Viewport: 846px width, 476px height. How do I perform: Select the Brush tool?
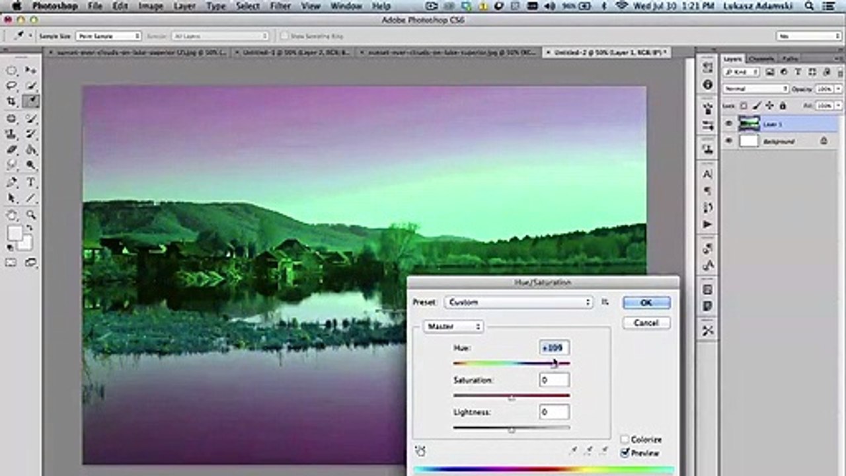coord(31,118)
